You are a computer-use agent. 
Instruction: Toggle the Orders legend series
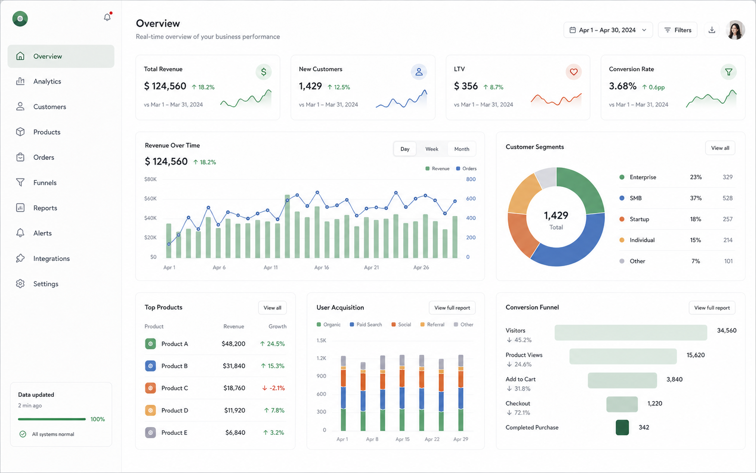click(466, 169)
